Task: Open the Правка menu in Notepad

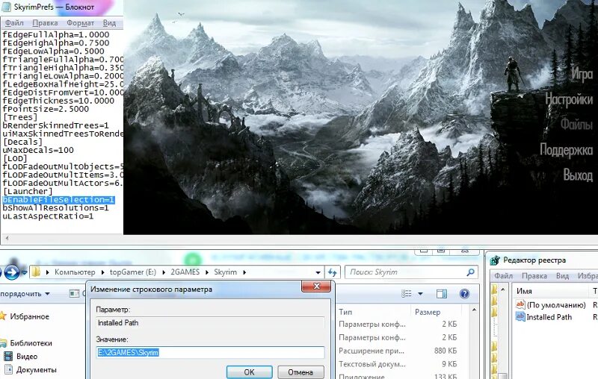Action: (45, 23)
